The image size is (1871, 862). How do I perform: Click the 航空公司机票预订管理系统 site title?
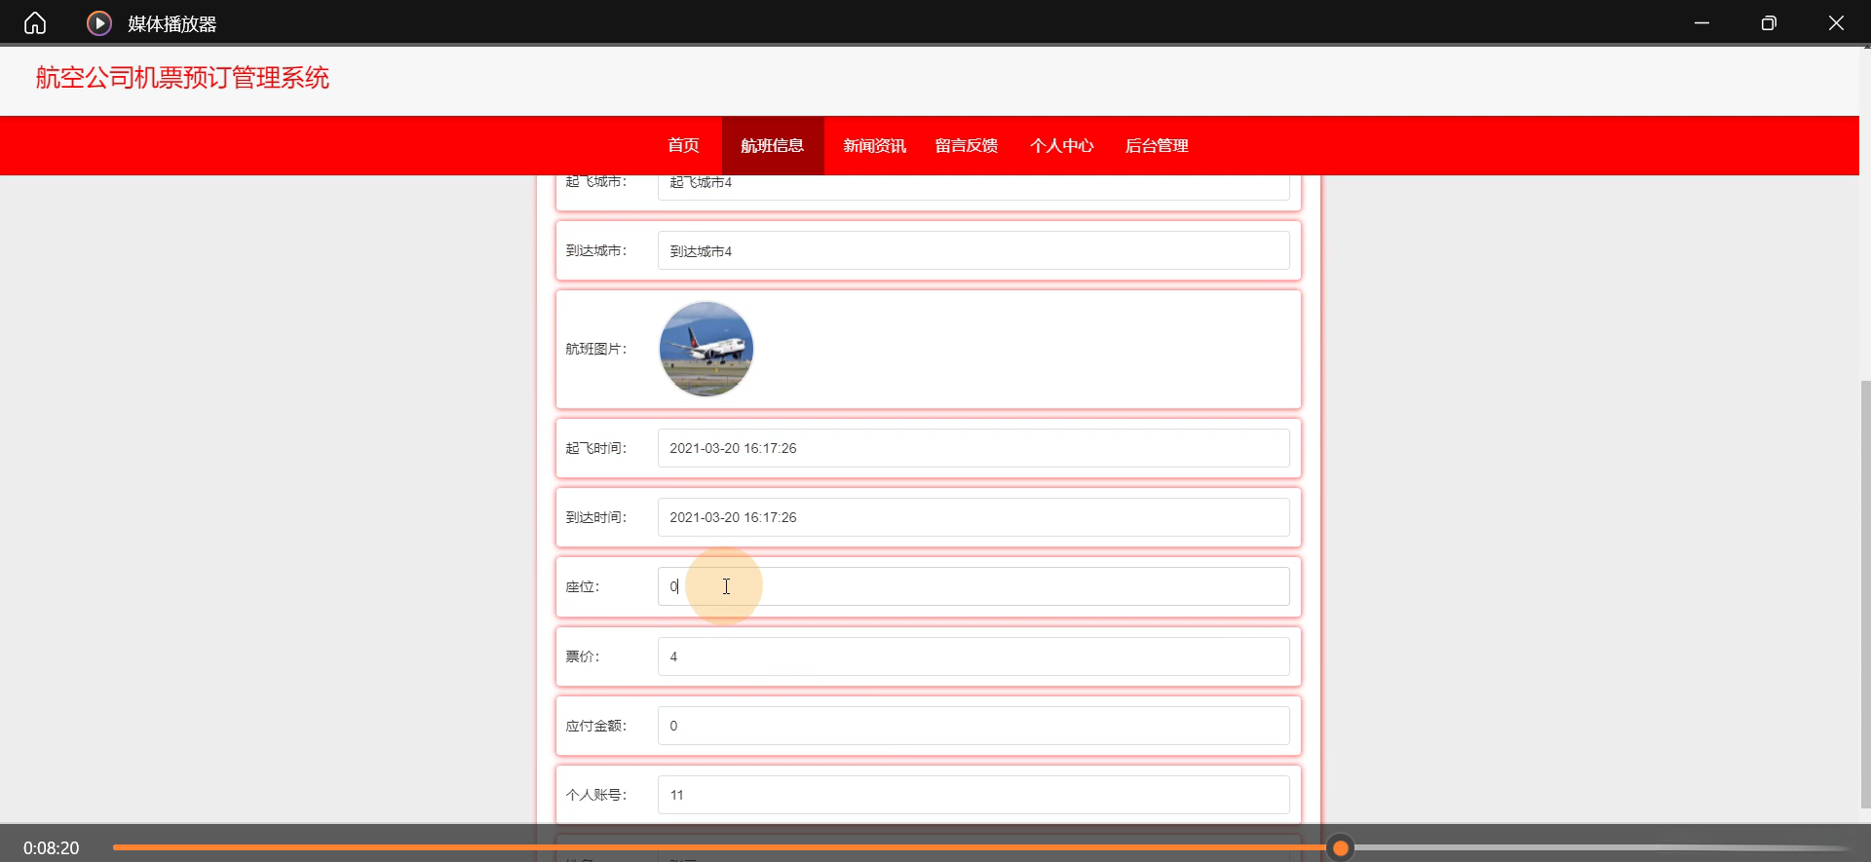pos(182,78)
